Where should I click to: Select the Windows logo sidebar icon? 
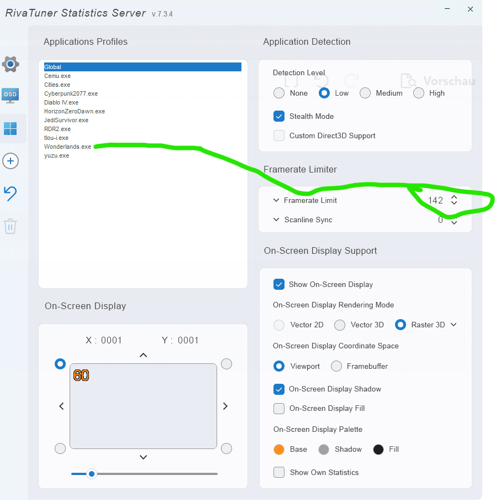10,128
